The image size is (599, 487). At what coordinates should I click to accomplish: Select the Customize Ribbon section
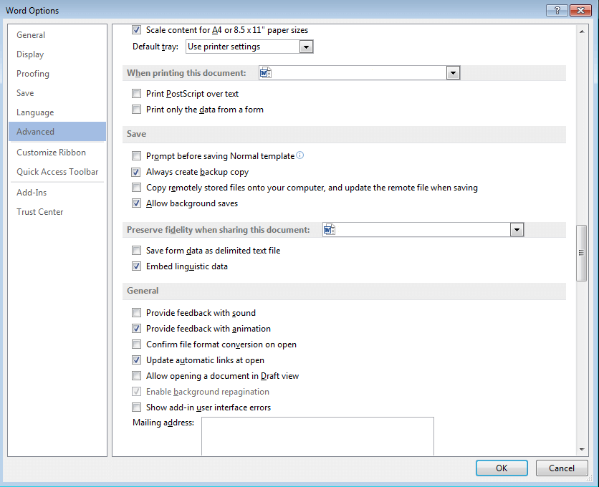[52, 152]
